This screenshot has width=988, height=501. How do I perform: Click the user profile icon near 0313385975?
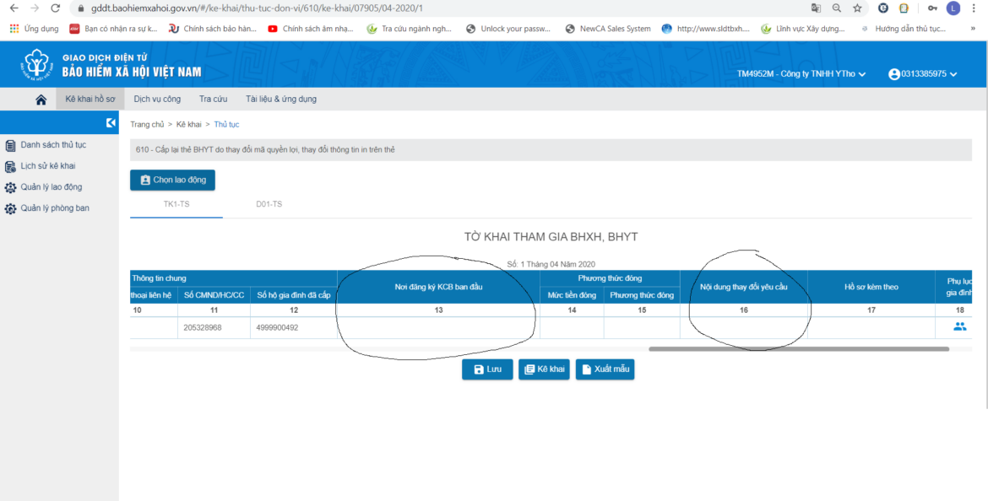pyautogui.click(x=894, y=74)
